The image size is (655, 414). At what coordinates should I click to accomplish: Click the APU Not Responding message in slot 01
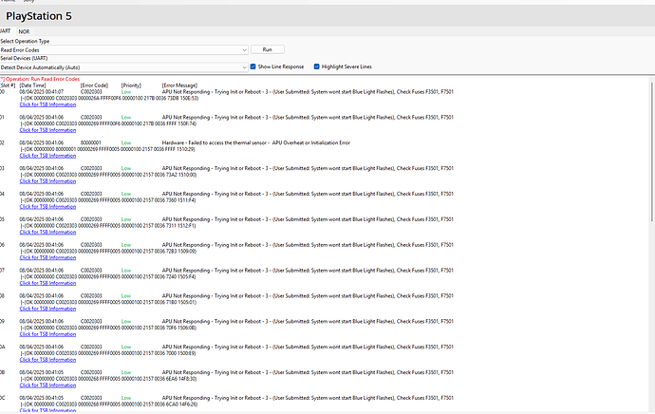point(308,118)
